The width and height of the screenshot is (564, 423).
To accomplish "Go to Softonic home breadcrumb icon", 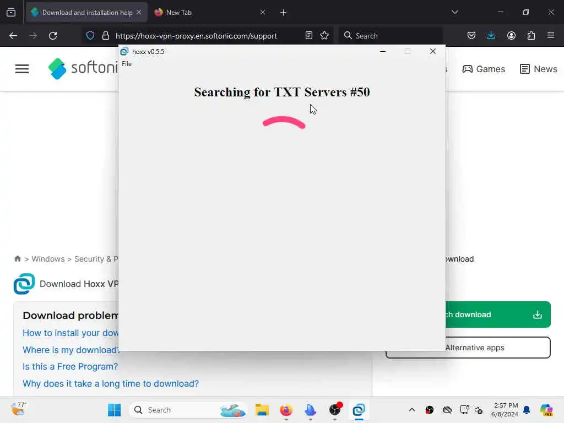I will (17, 259).
